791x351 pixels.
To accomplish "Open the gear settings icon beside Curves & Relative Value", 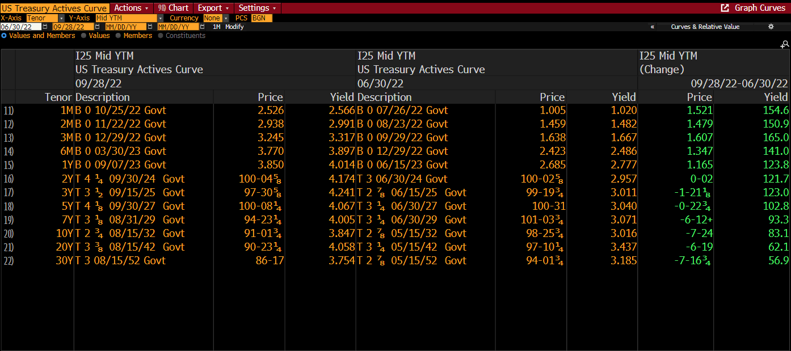I will (771, 27).
